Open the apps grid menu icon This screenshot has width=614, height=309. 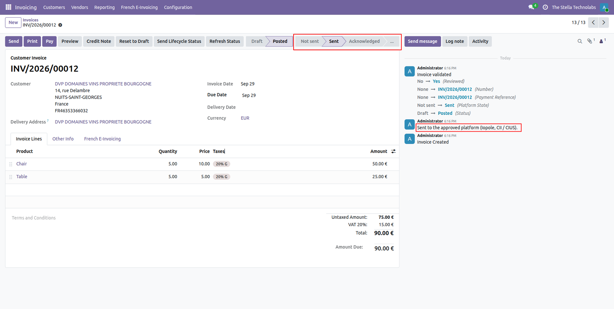(8, 7)
